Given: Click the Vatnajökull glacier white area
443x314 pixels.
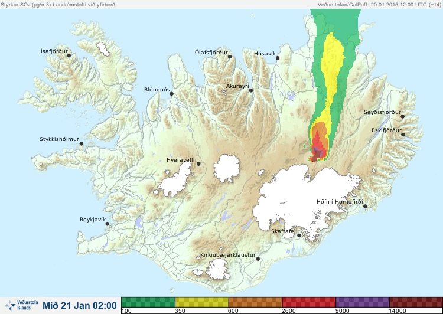Looking at the screenshot, I should [302, 198].
